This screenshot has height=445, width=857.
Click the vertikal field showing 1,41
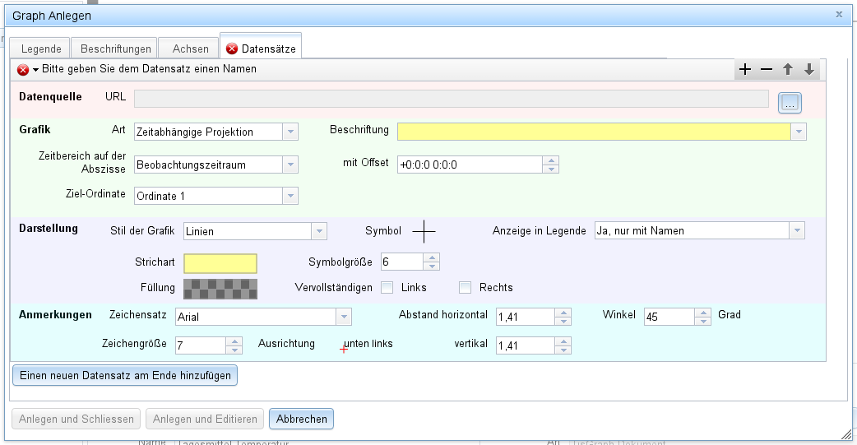tap(526, 345)
